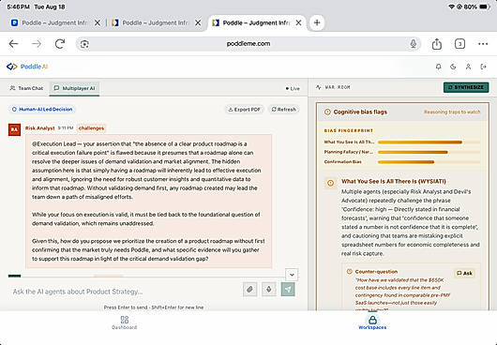The height and width of the screenshot is (345, 497).
Task: Export the conversation as PDF
Action: (x=245, y=110)
